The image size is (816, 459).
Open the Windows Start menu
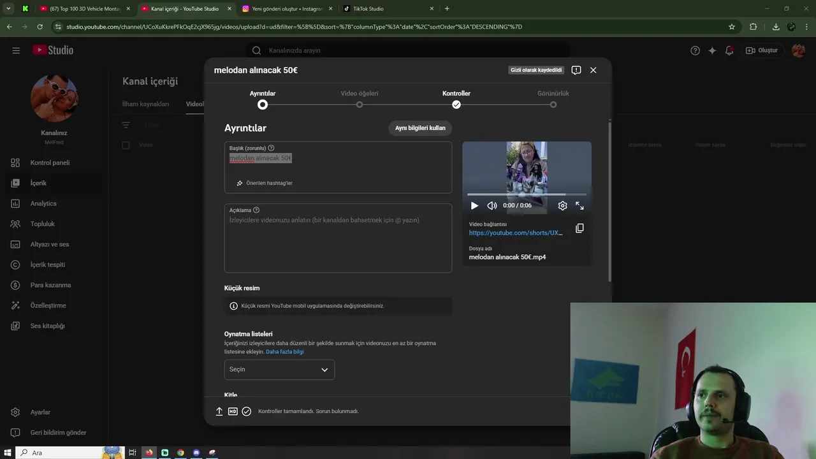pos(8,453)
